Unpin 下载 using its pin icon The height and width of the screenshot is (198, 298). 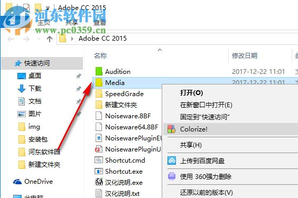79,89
